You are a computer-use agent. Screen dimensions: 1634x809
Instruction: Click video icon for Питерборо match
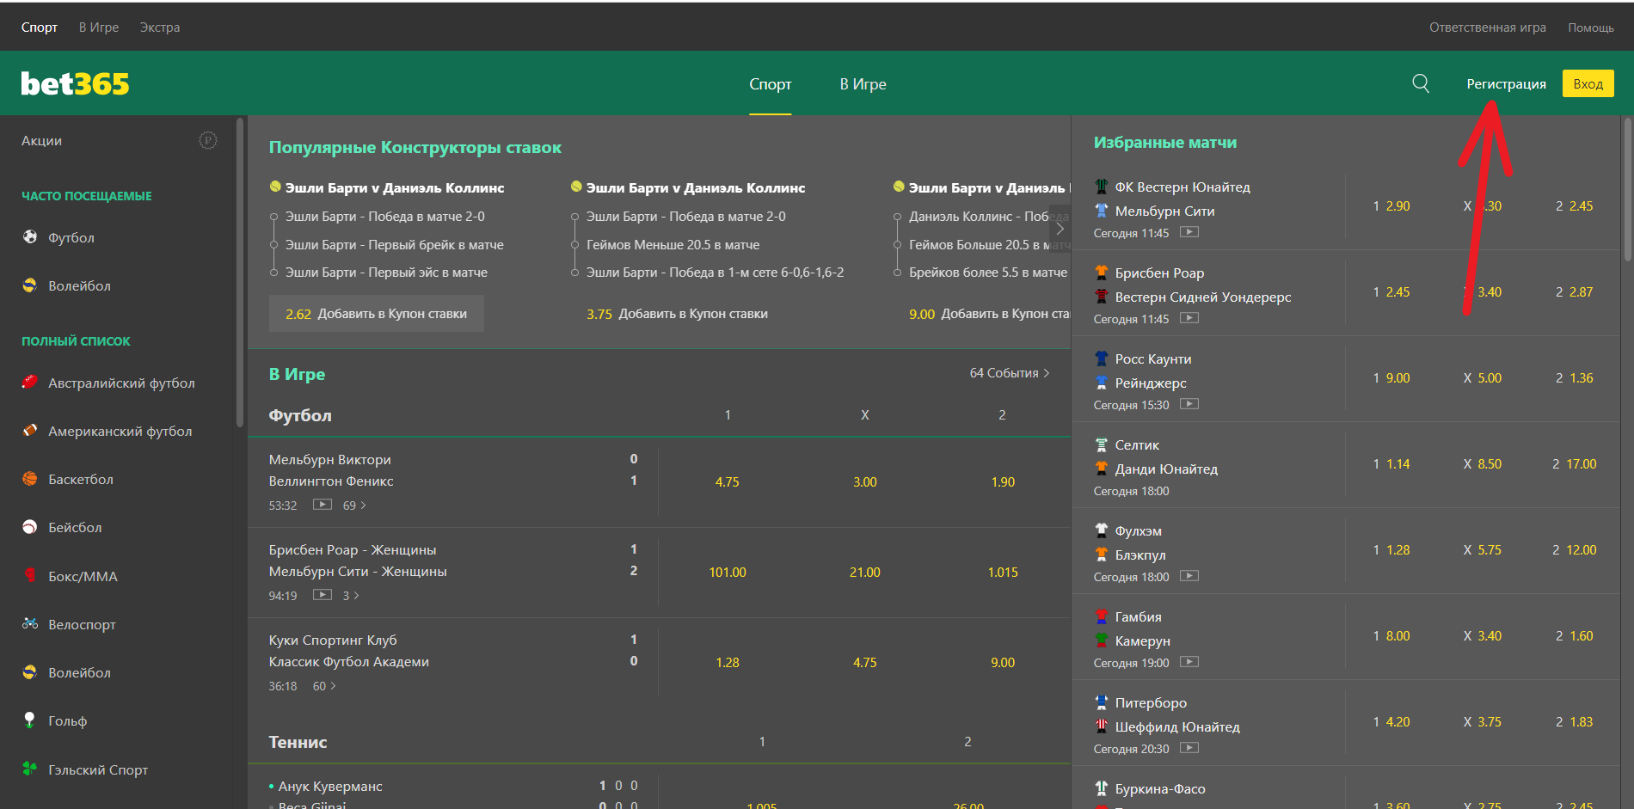coord(1189,748)
